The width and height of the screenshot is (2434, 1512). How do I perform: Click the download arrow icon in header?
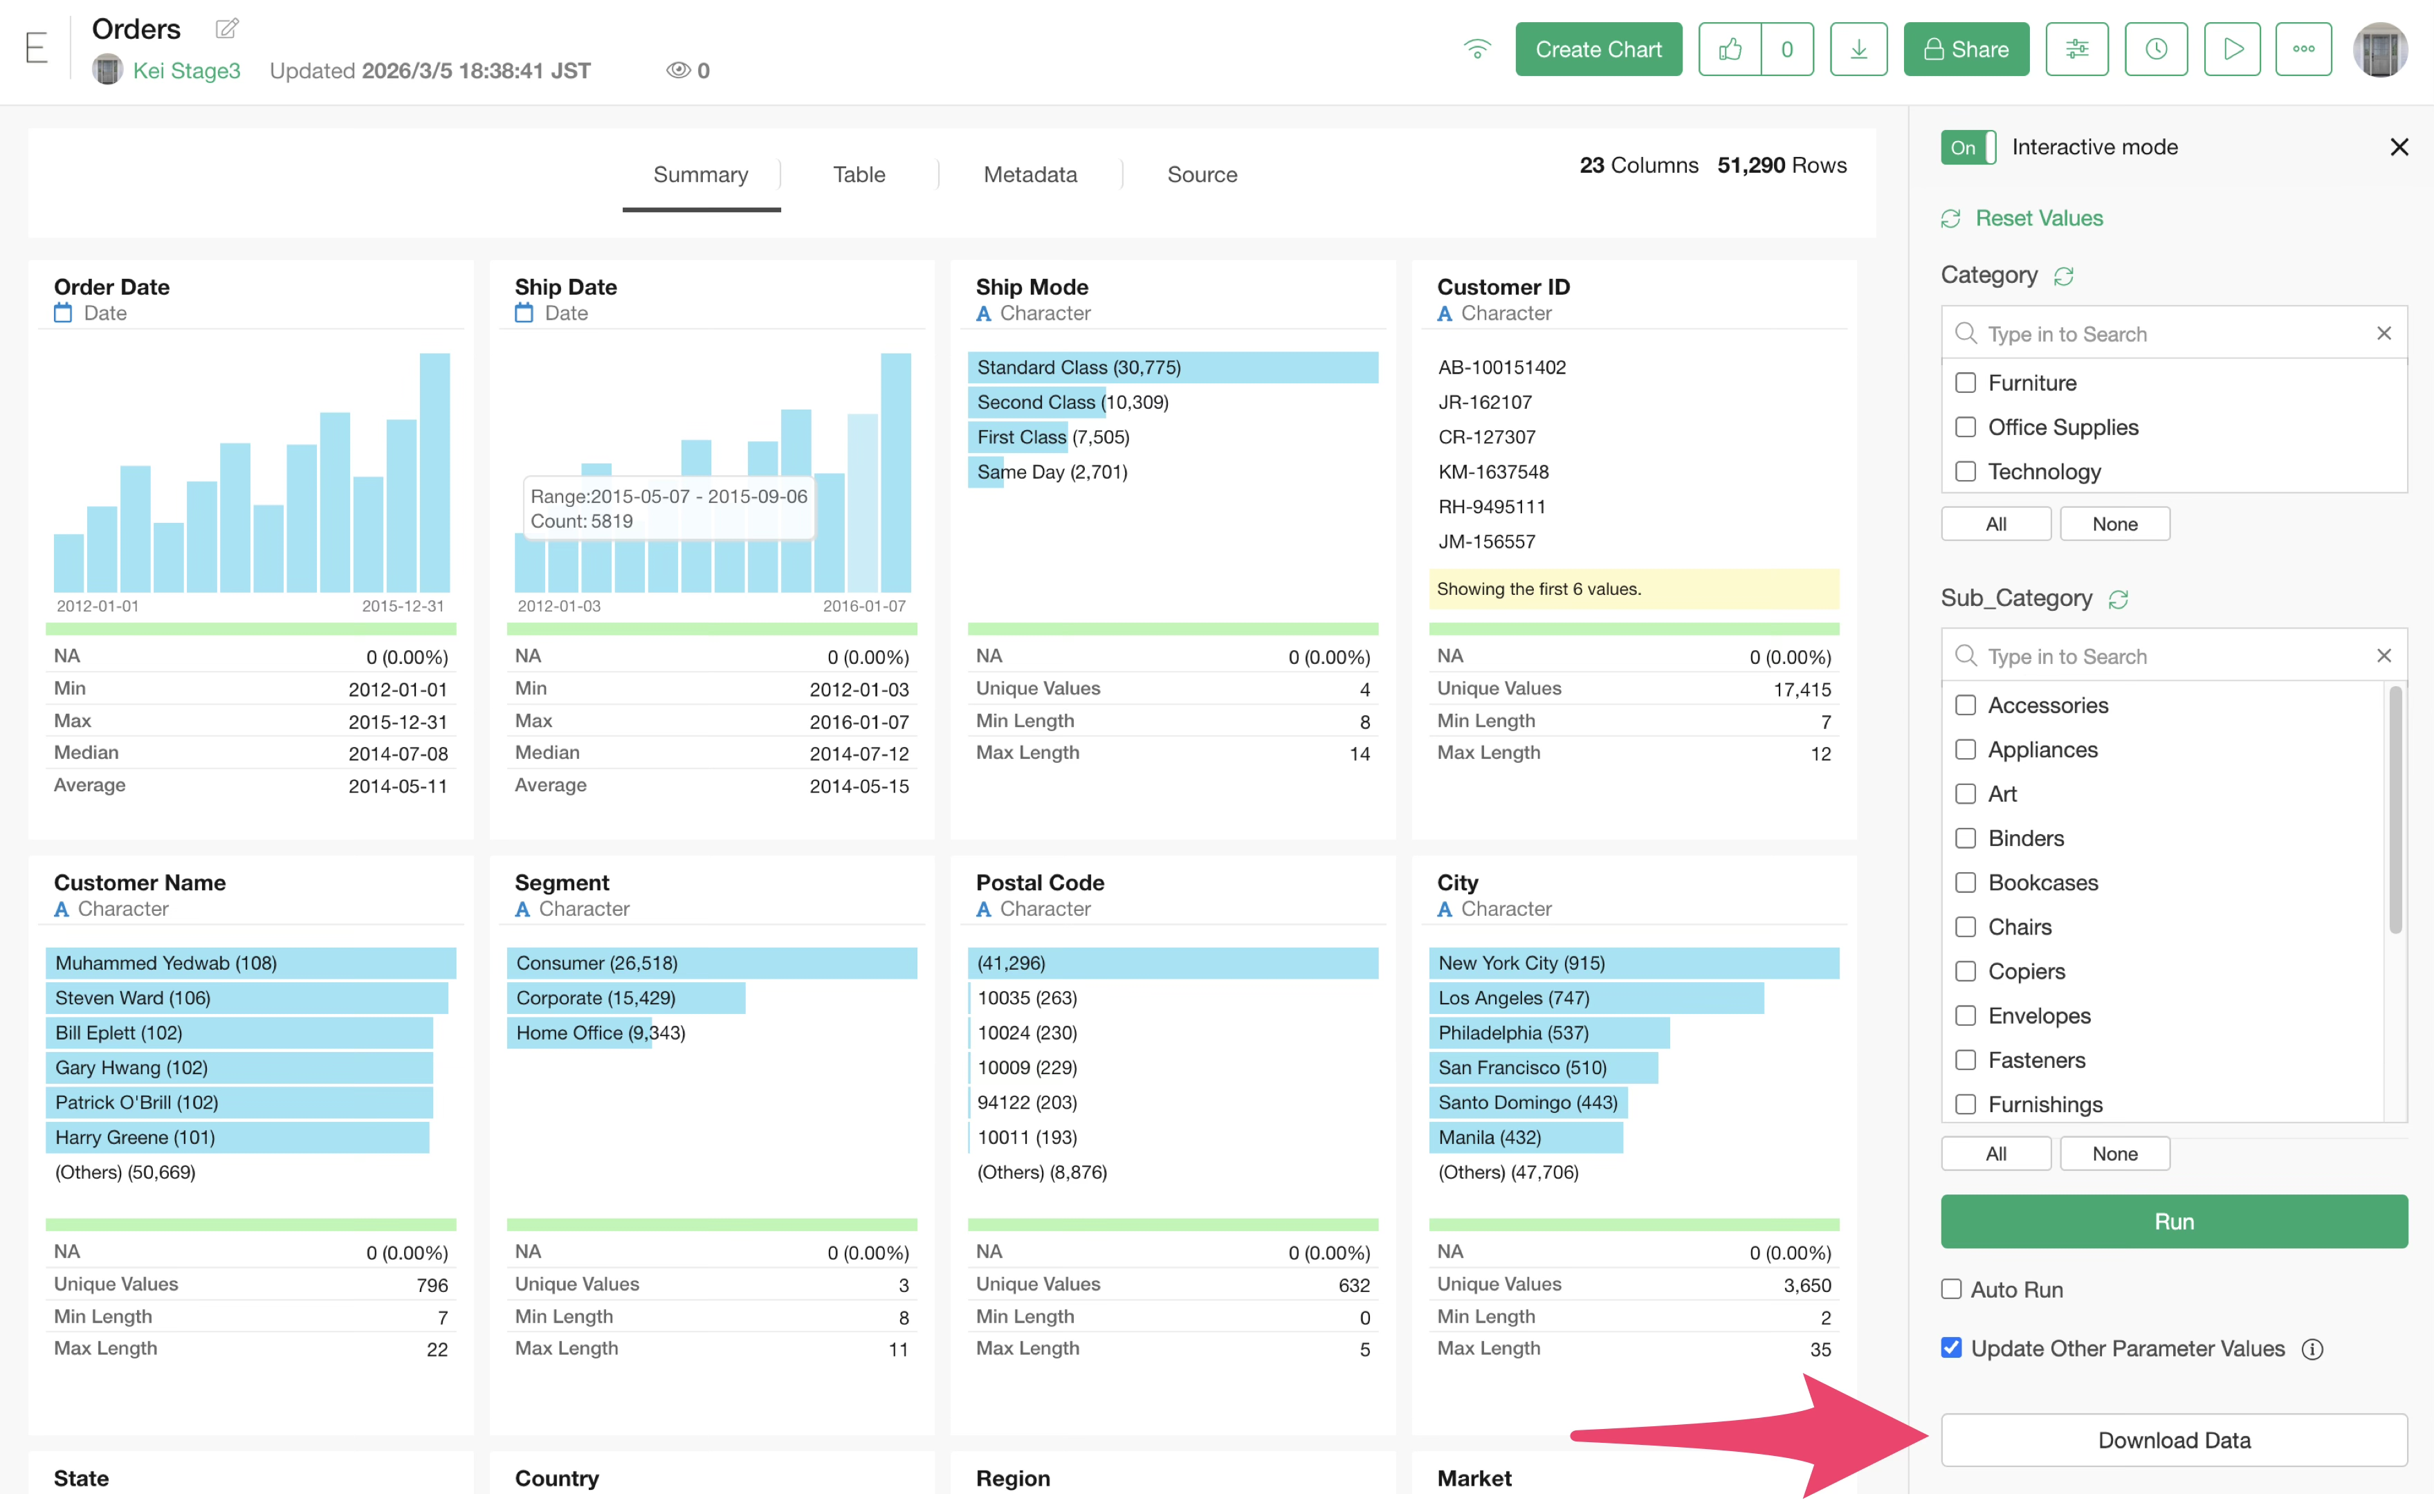pyautogui.click(x=1858, y=49)
